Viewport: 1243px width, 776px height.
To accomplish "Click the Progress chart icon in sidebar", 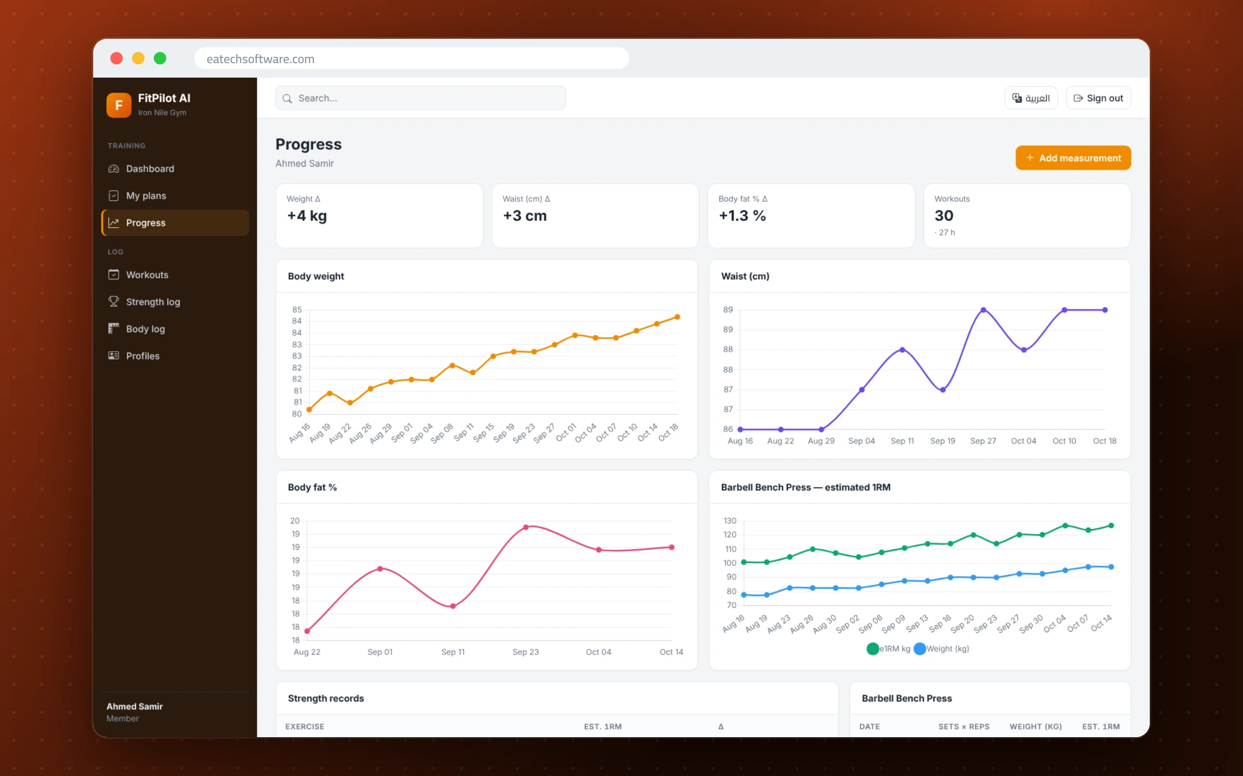I will click(113, 222).
